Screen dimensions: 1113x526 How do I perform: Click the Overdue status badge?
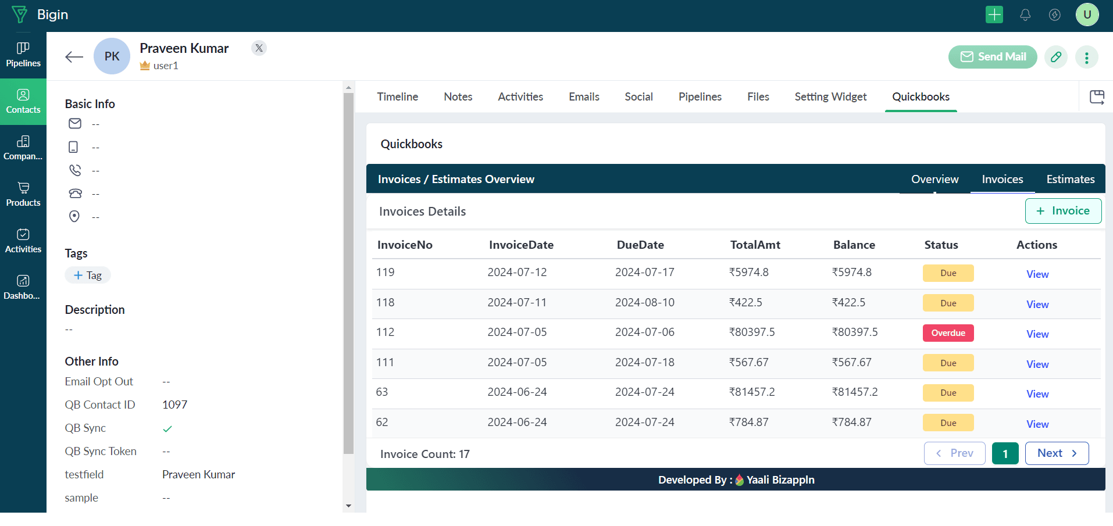click(x=948, y=333)
